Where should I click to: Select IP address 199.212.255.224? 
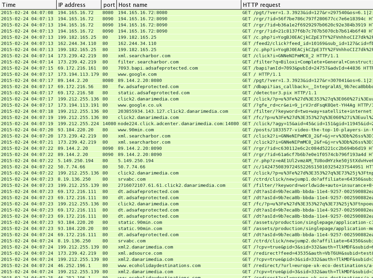click(78, 124)
